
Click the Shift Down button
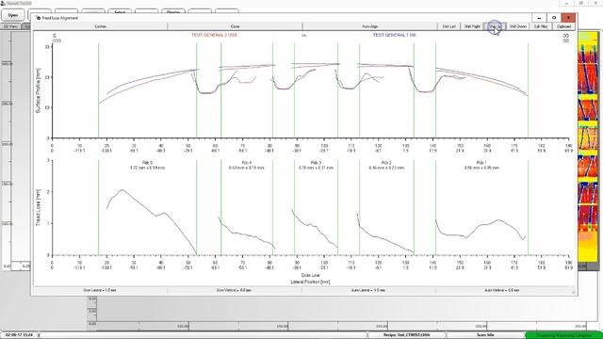coord(517,26)
